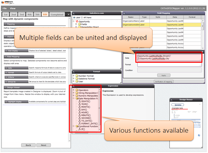Select the SECOND() function

[x=85, y=118]
